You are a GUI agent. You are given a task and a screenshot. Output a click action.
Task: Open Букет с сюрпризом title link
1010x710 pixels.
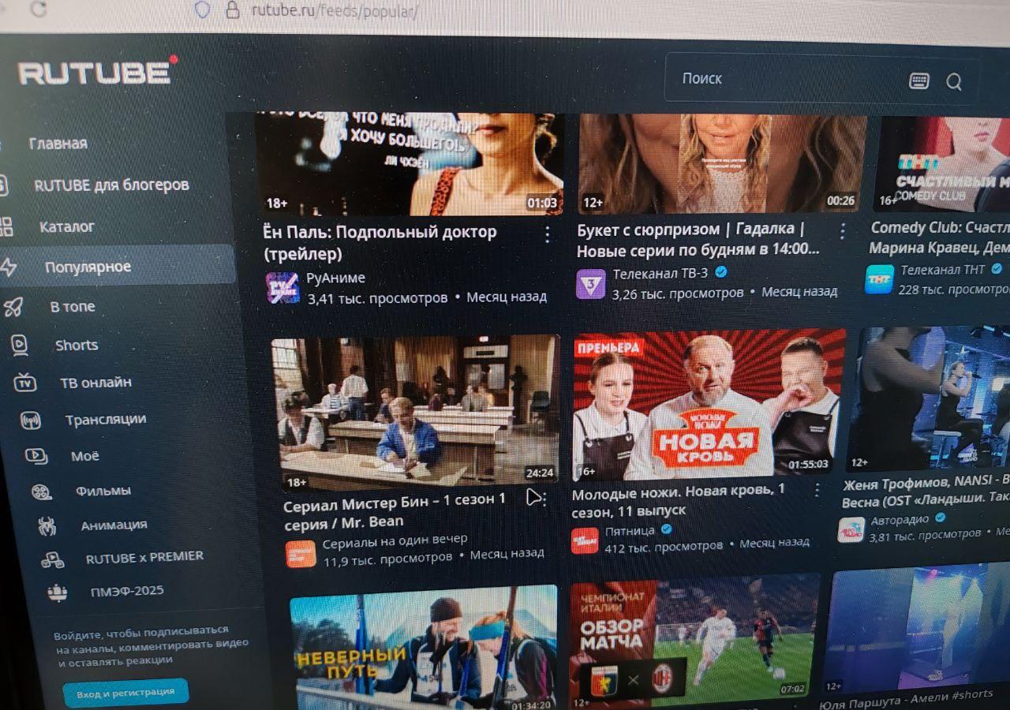(x=698, y=240)
